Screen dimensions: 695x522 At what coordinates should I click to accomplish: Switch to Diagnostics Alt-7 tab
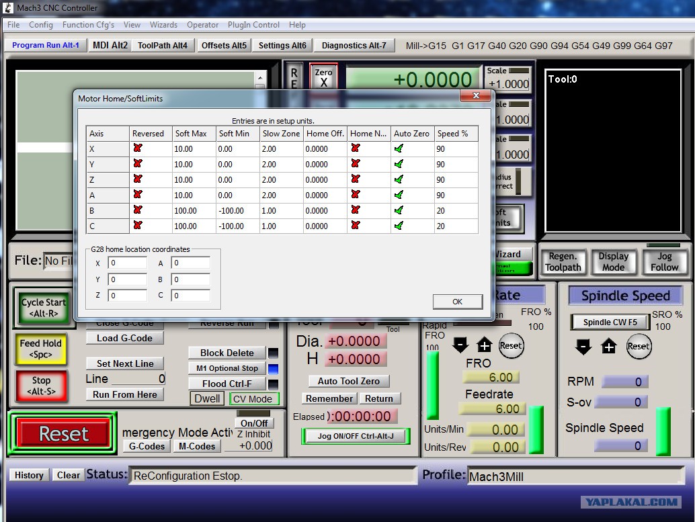point(354,46)
